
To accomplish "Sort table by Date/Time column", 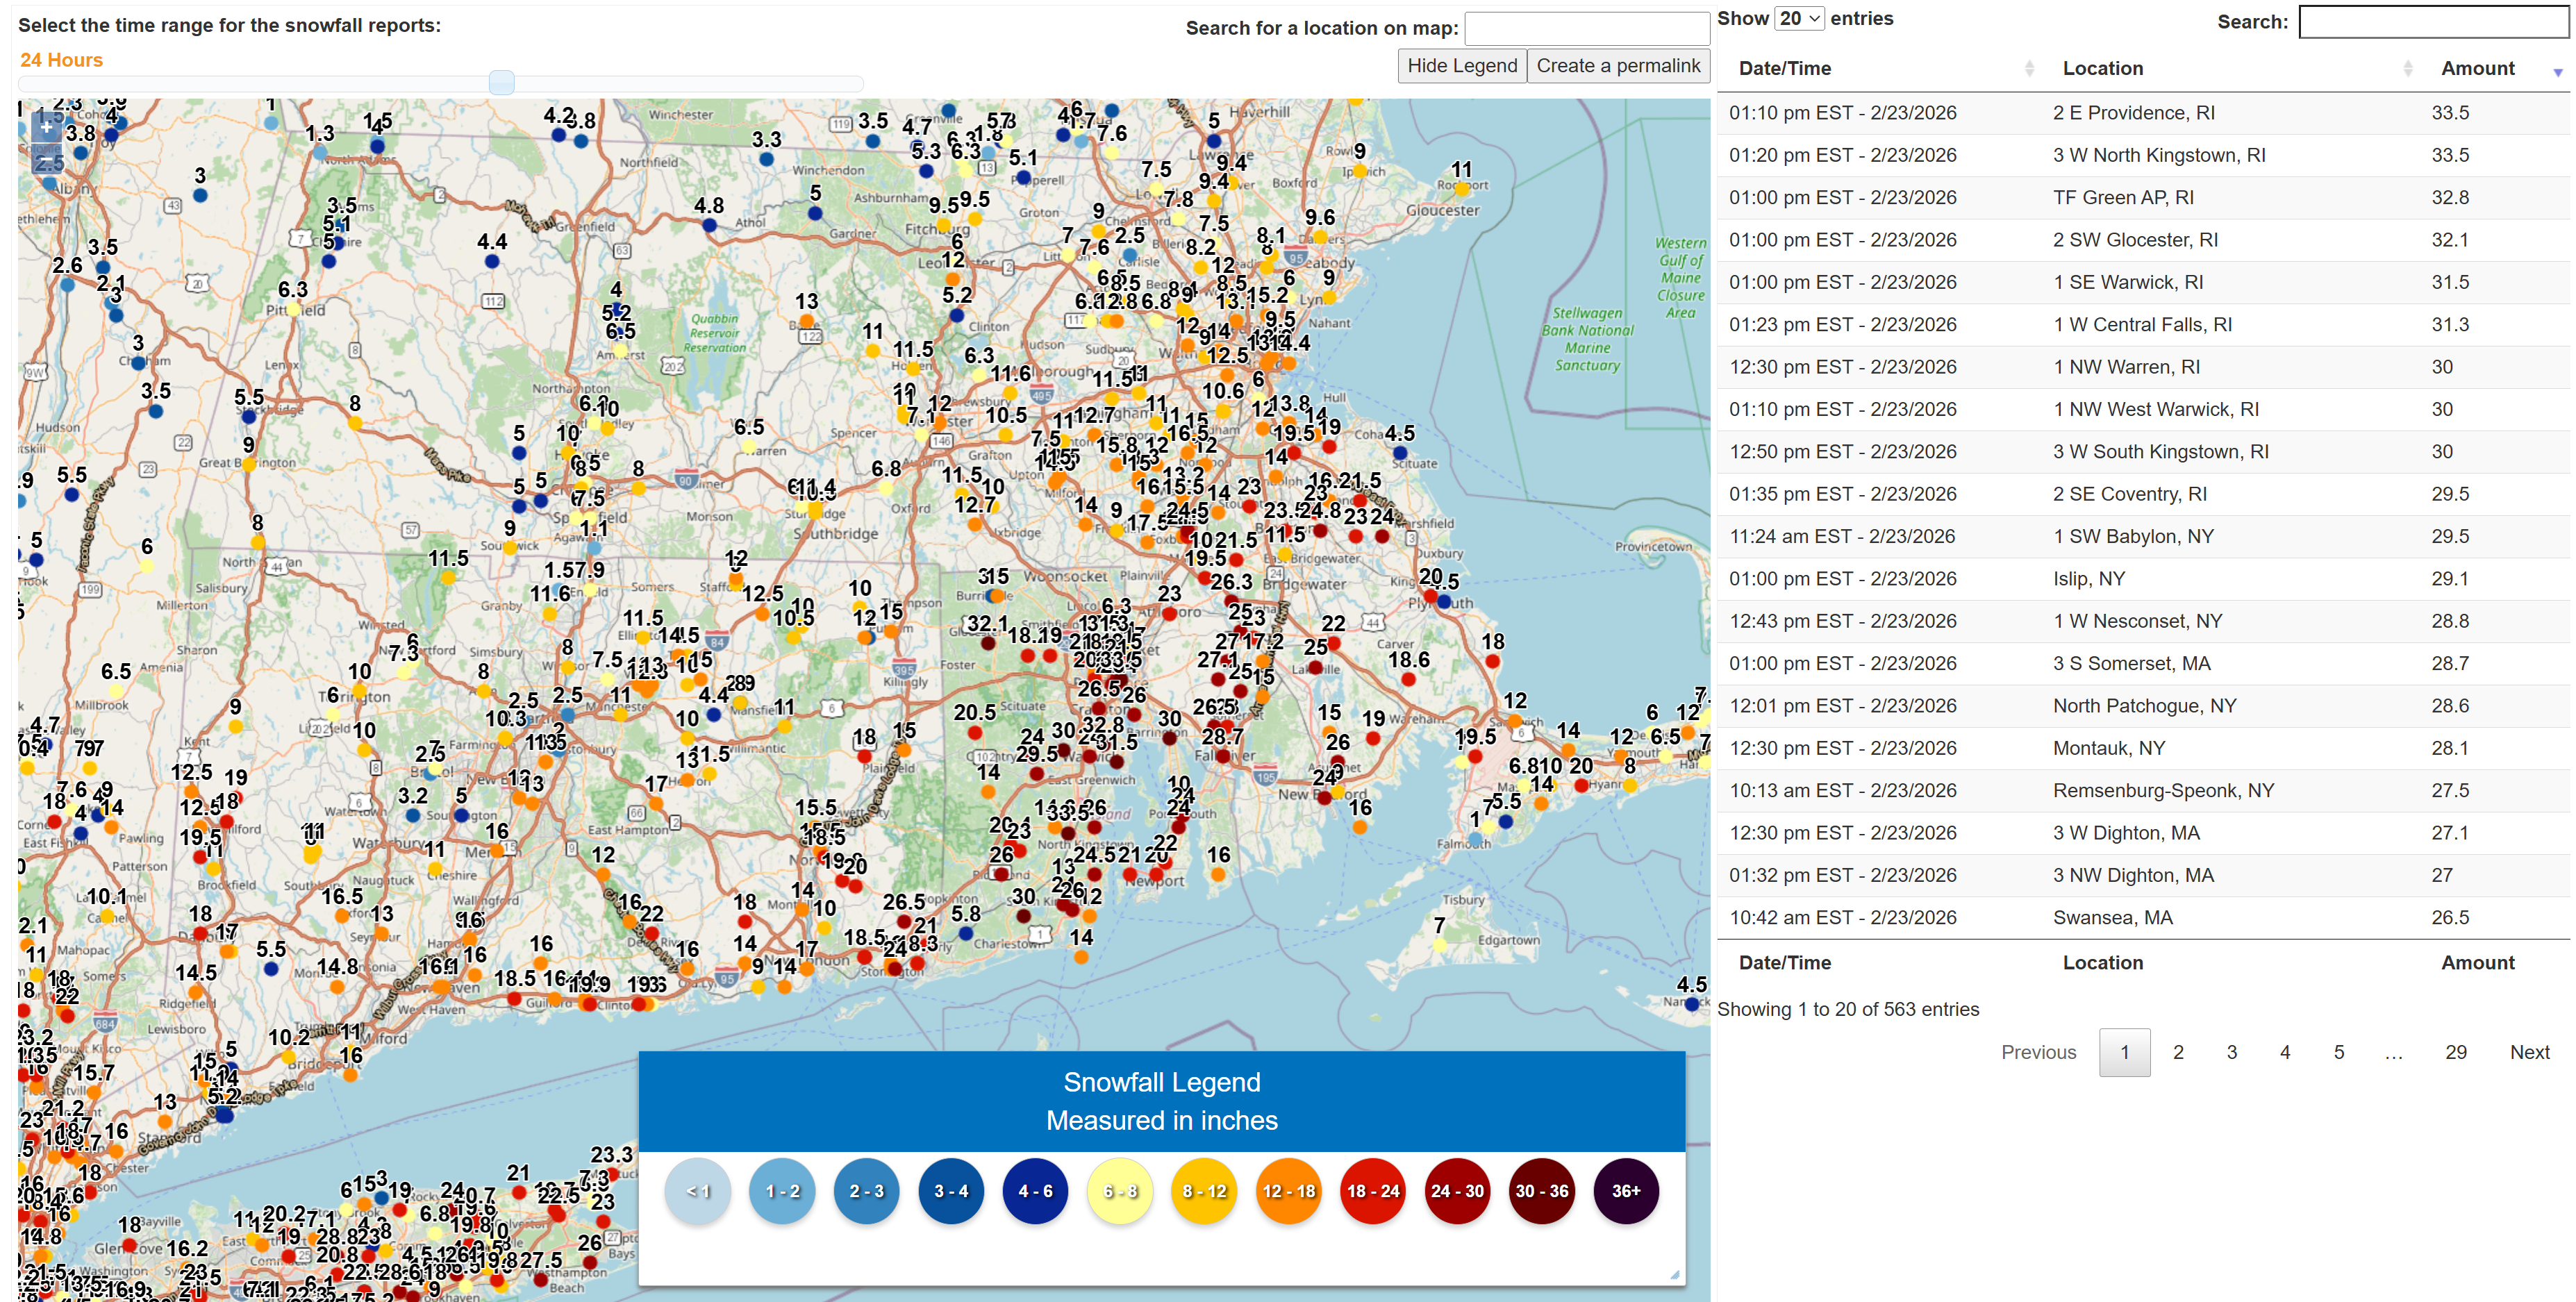I will [x=1784, y=68].
